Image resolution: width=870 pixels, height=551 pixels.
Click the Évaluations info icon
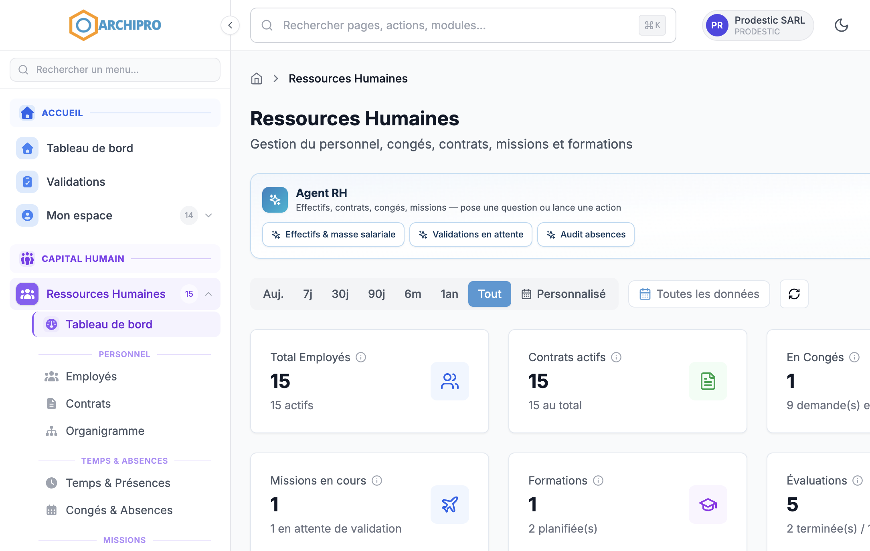click(x=858, y=481)
